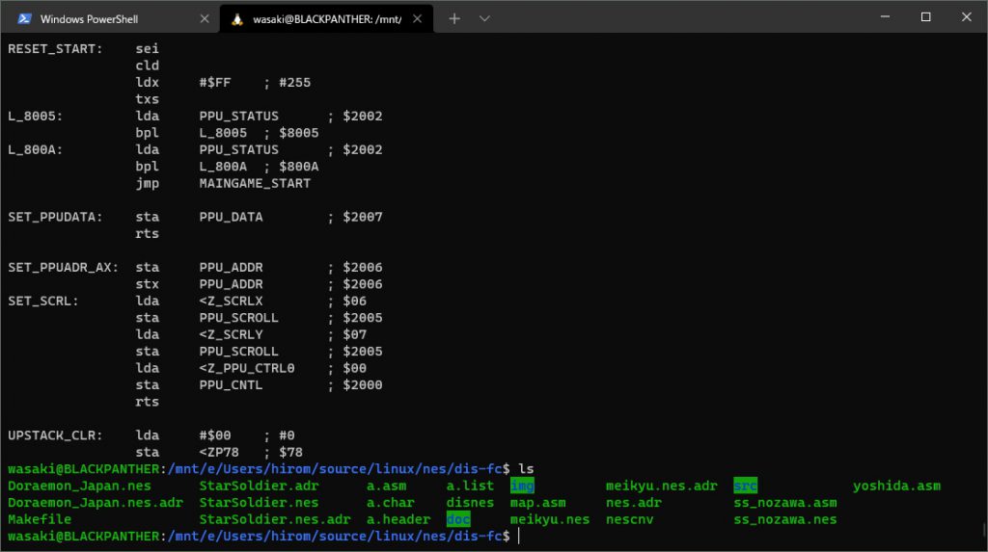Click the nescnv file name
This screenshot has height=552, width=988.
click(x=629, y=520)
